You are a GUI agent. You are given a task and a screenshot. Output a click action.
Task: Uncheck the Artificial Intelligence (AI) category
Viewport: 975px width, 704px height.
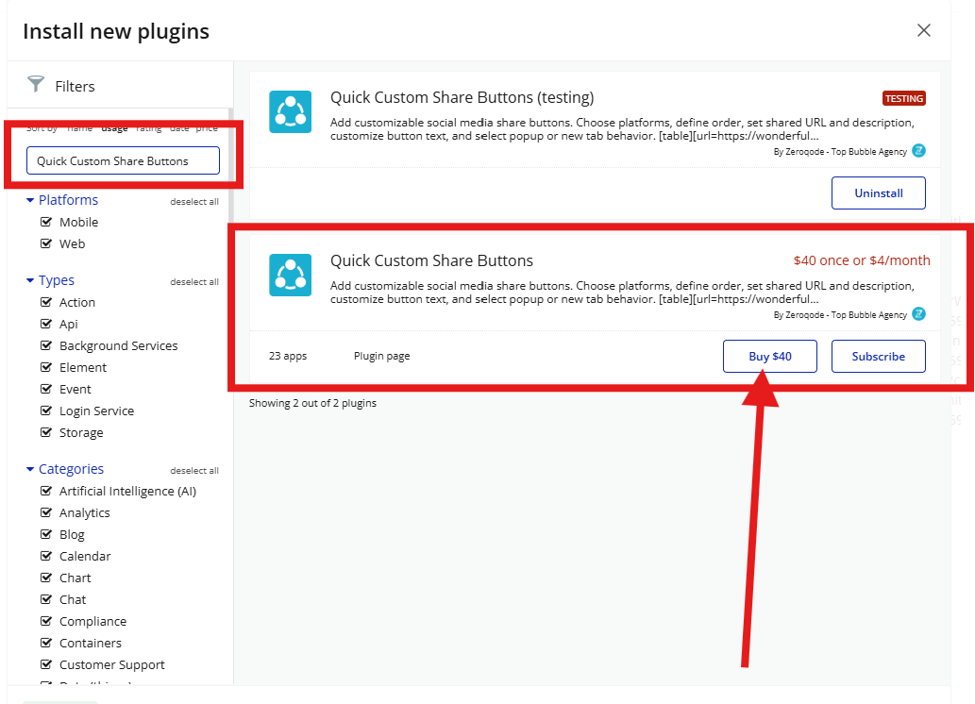[x=46, y=492]
